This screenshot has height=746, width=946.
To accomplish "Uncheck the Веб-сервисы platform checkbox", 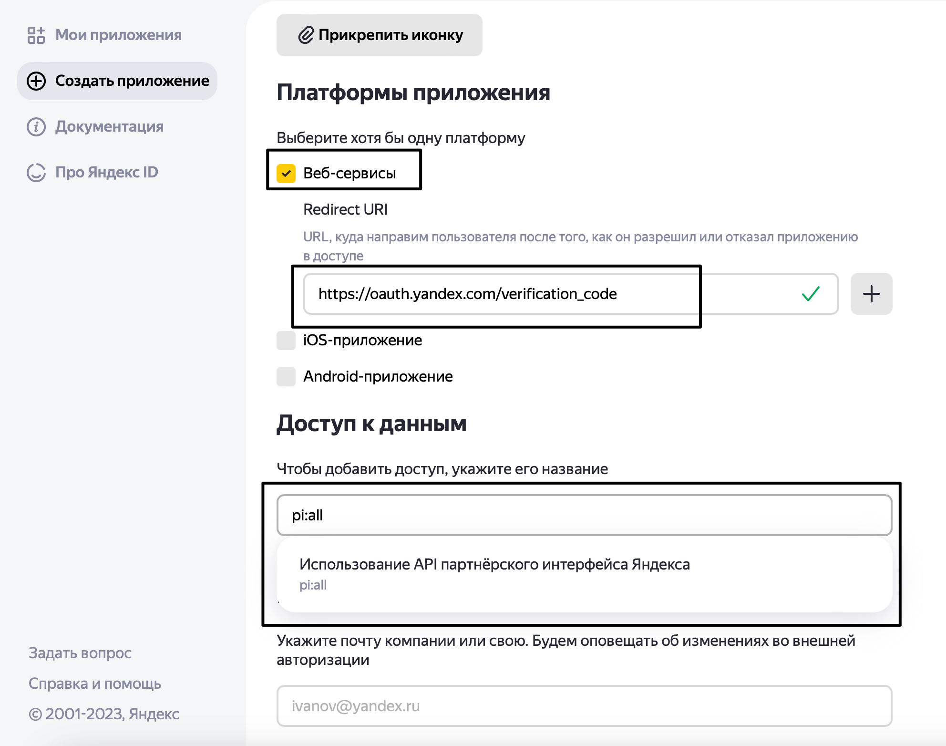I will click(x=286, y=174).
